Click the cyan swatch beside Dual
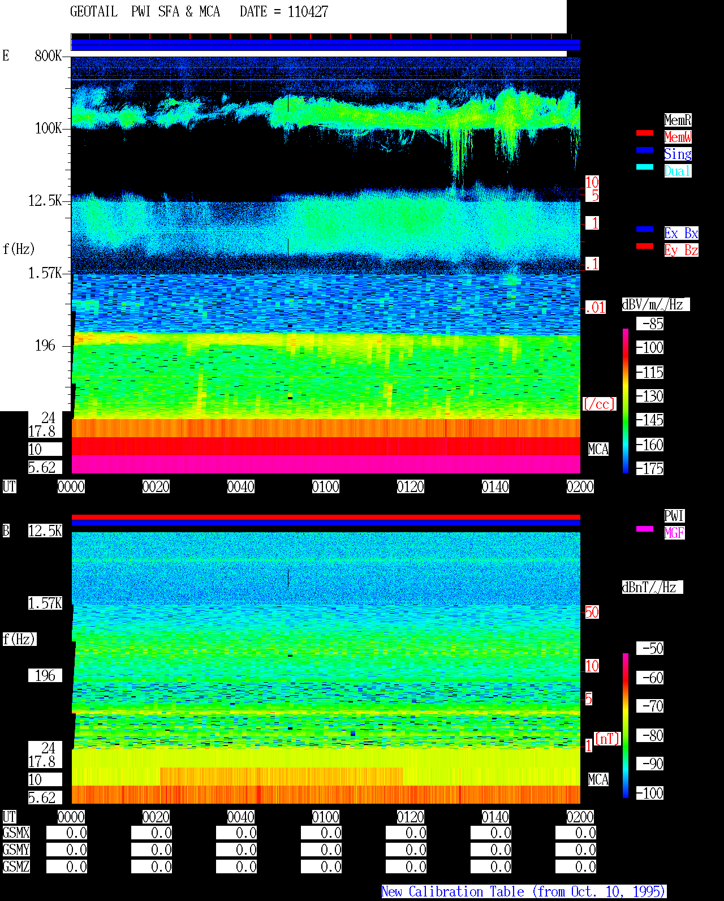Image resolution: width=724 pixels, height=901 pixels. (645, 167)
